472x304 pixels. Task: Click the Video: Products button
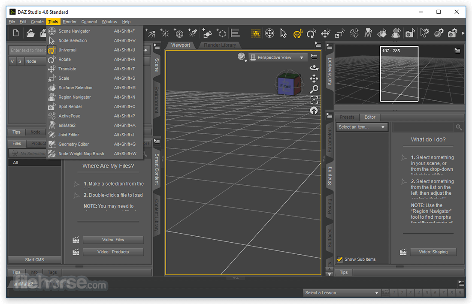click(x=113, y=252)
